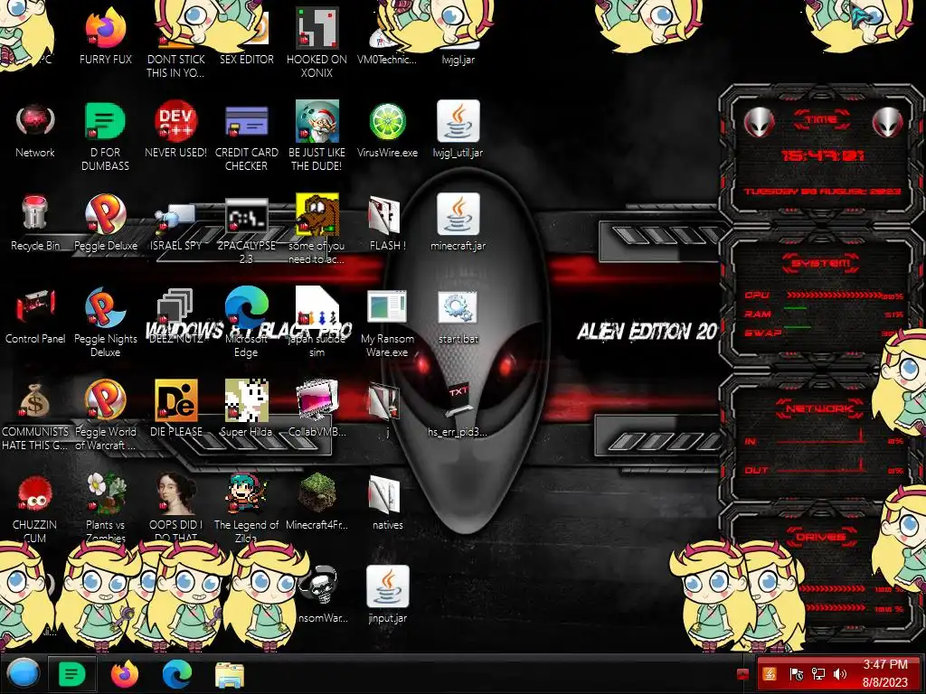This screenshot has width=926, height=694.
Task: Open some of you need to ac... dog icon
Action: pyautogui.click(x=317, y=213)
